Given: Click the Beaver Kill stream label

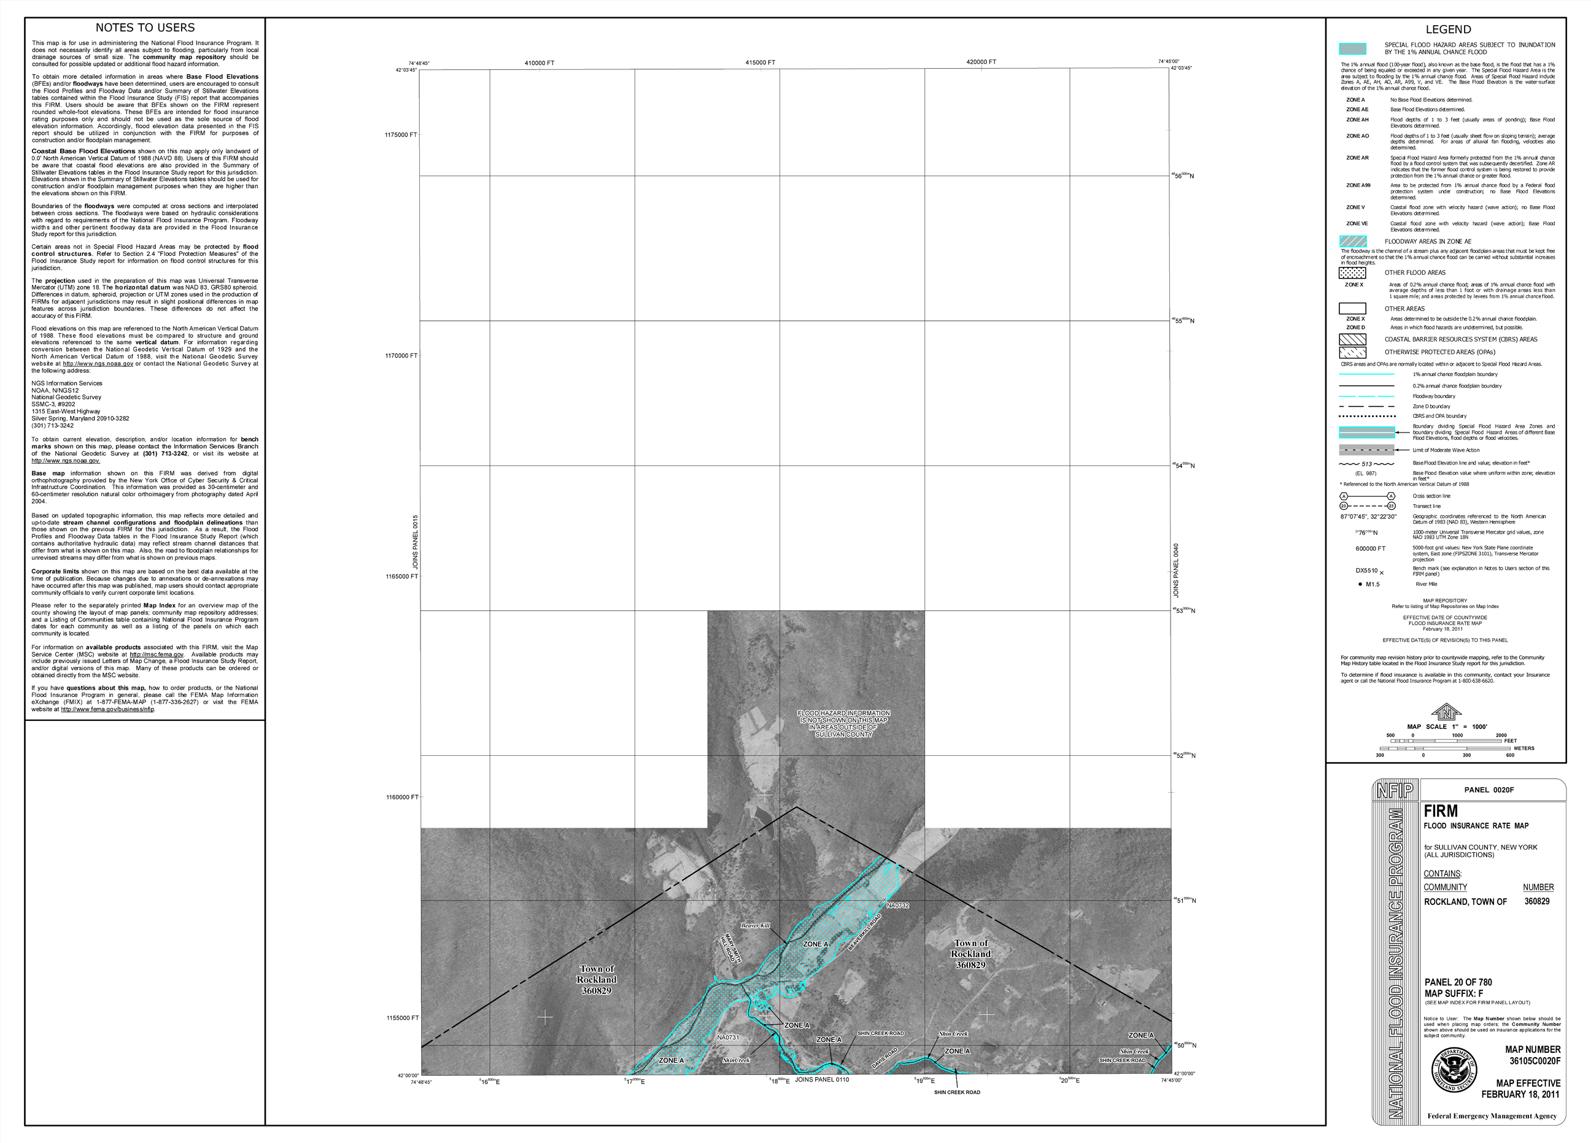Looking at the screenshot, I should coord(756,926).
